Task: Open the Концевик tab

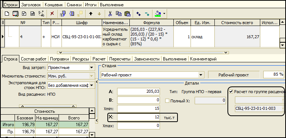Action: click(54, 5)
